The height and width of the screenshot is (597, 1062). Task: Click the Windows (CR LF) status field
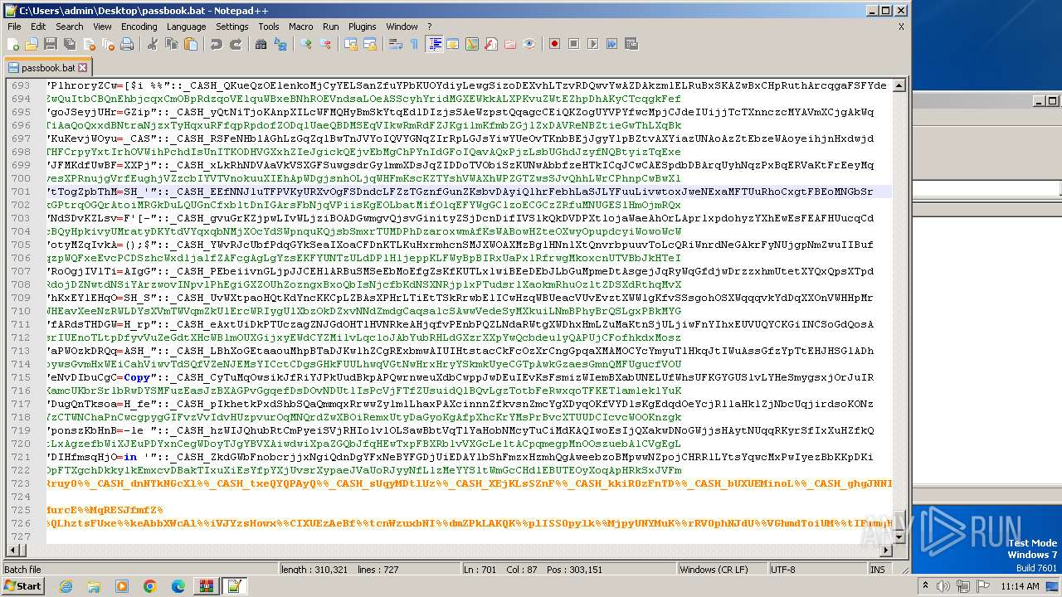(721, 570)
